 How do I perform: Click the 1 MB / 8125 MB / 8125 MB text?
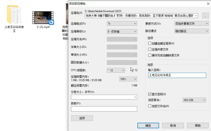point(86,80)
